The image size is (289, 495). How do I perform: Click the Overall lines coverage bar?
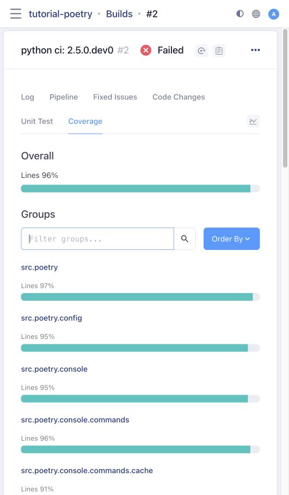coord(140,188)
